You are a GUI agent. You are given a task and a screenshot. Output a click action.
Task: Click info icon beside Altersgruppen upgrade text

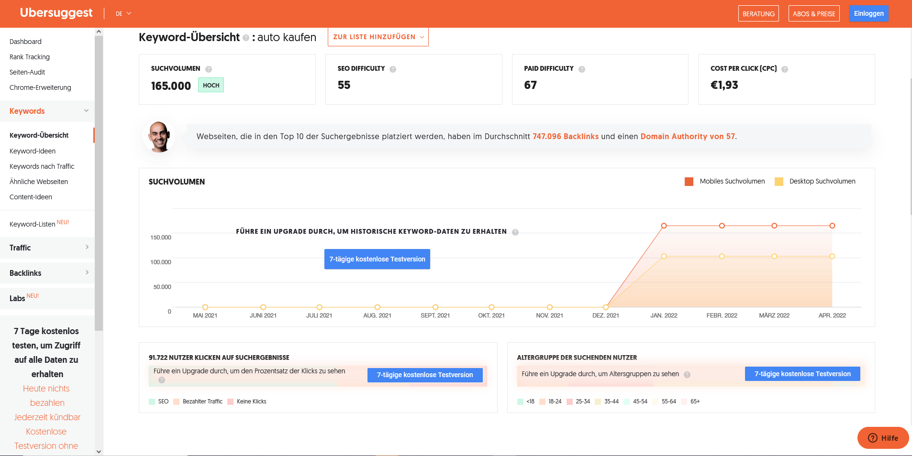coord(687,375)
